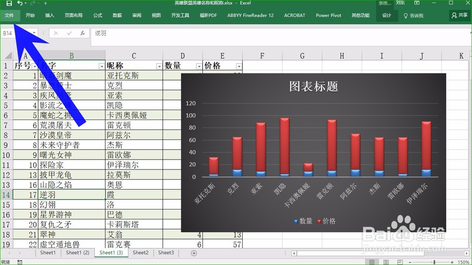Screen dimensions: 472x265
Task: Switch to Page Break Preview icon
Action: pos(400,262)
